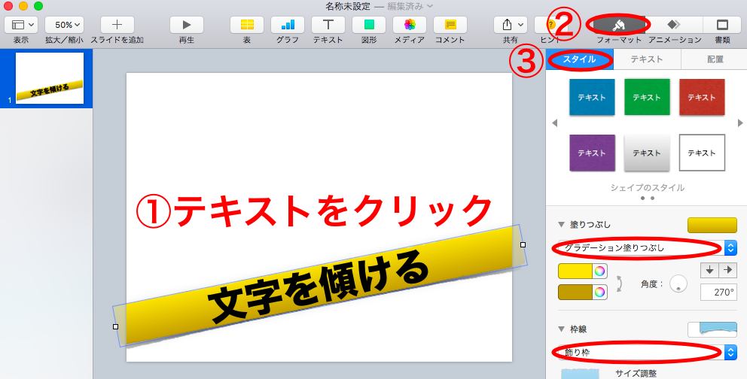This screenshot has width=747, height=379.
Task: Apply the green テキスト shape style
Action: (647, 97)
